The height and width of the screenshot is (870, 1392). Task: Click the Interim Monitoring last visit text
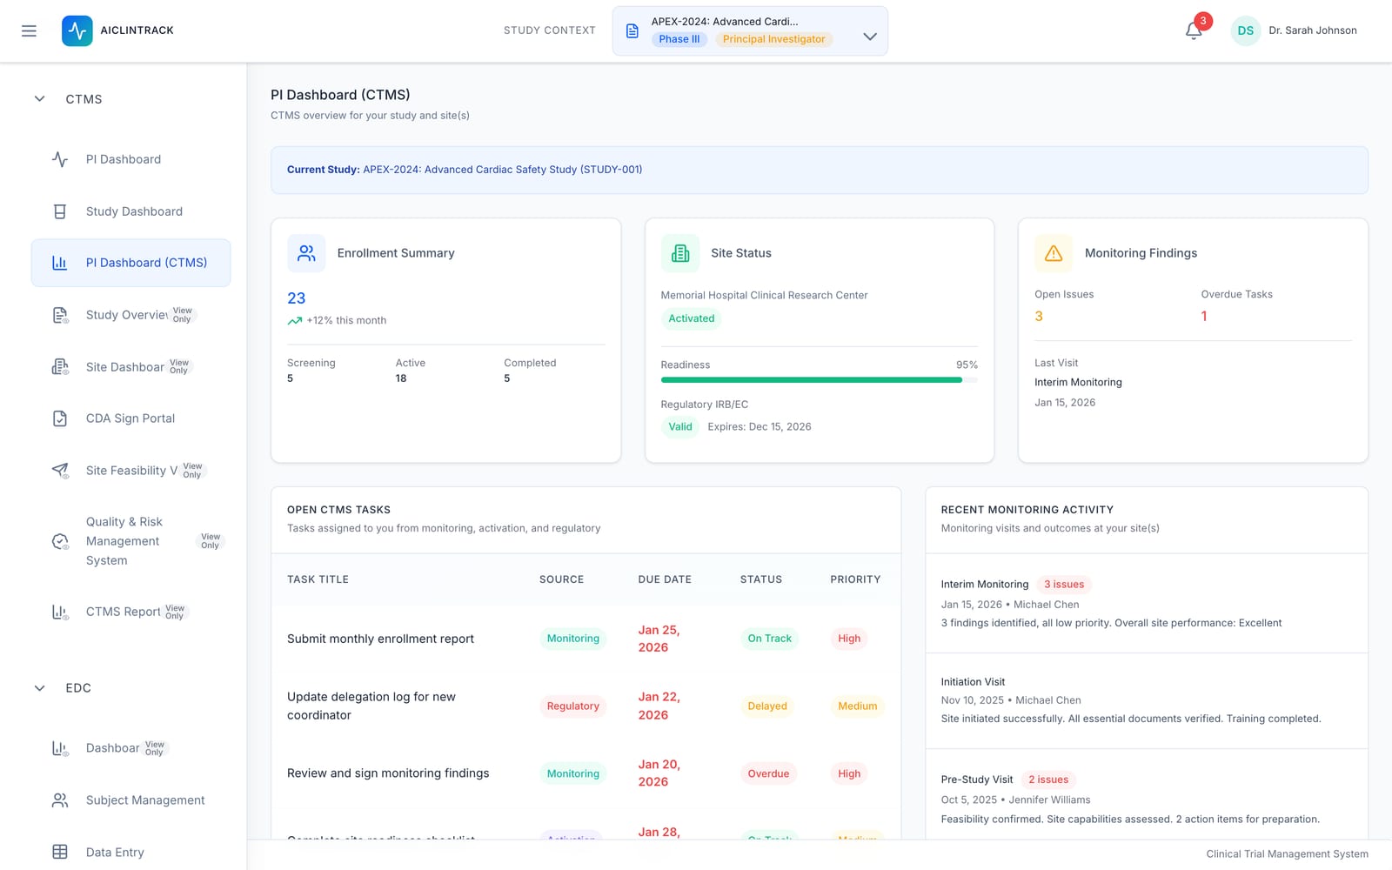pyautogui.click(x=1078, y=382)
